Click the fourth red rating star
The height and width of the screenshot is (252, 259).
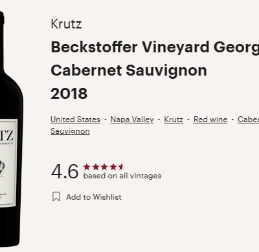(113, 167)
